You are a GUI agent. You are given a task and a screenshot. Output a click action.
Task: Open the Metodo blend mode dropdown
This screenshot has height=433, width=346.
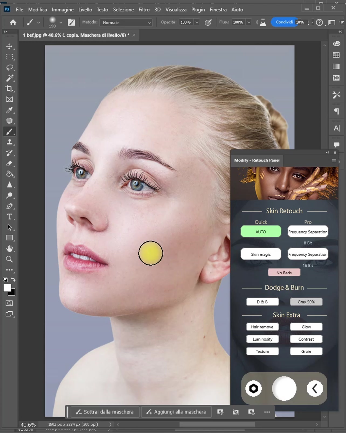[x=126, y=23]
